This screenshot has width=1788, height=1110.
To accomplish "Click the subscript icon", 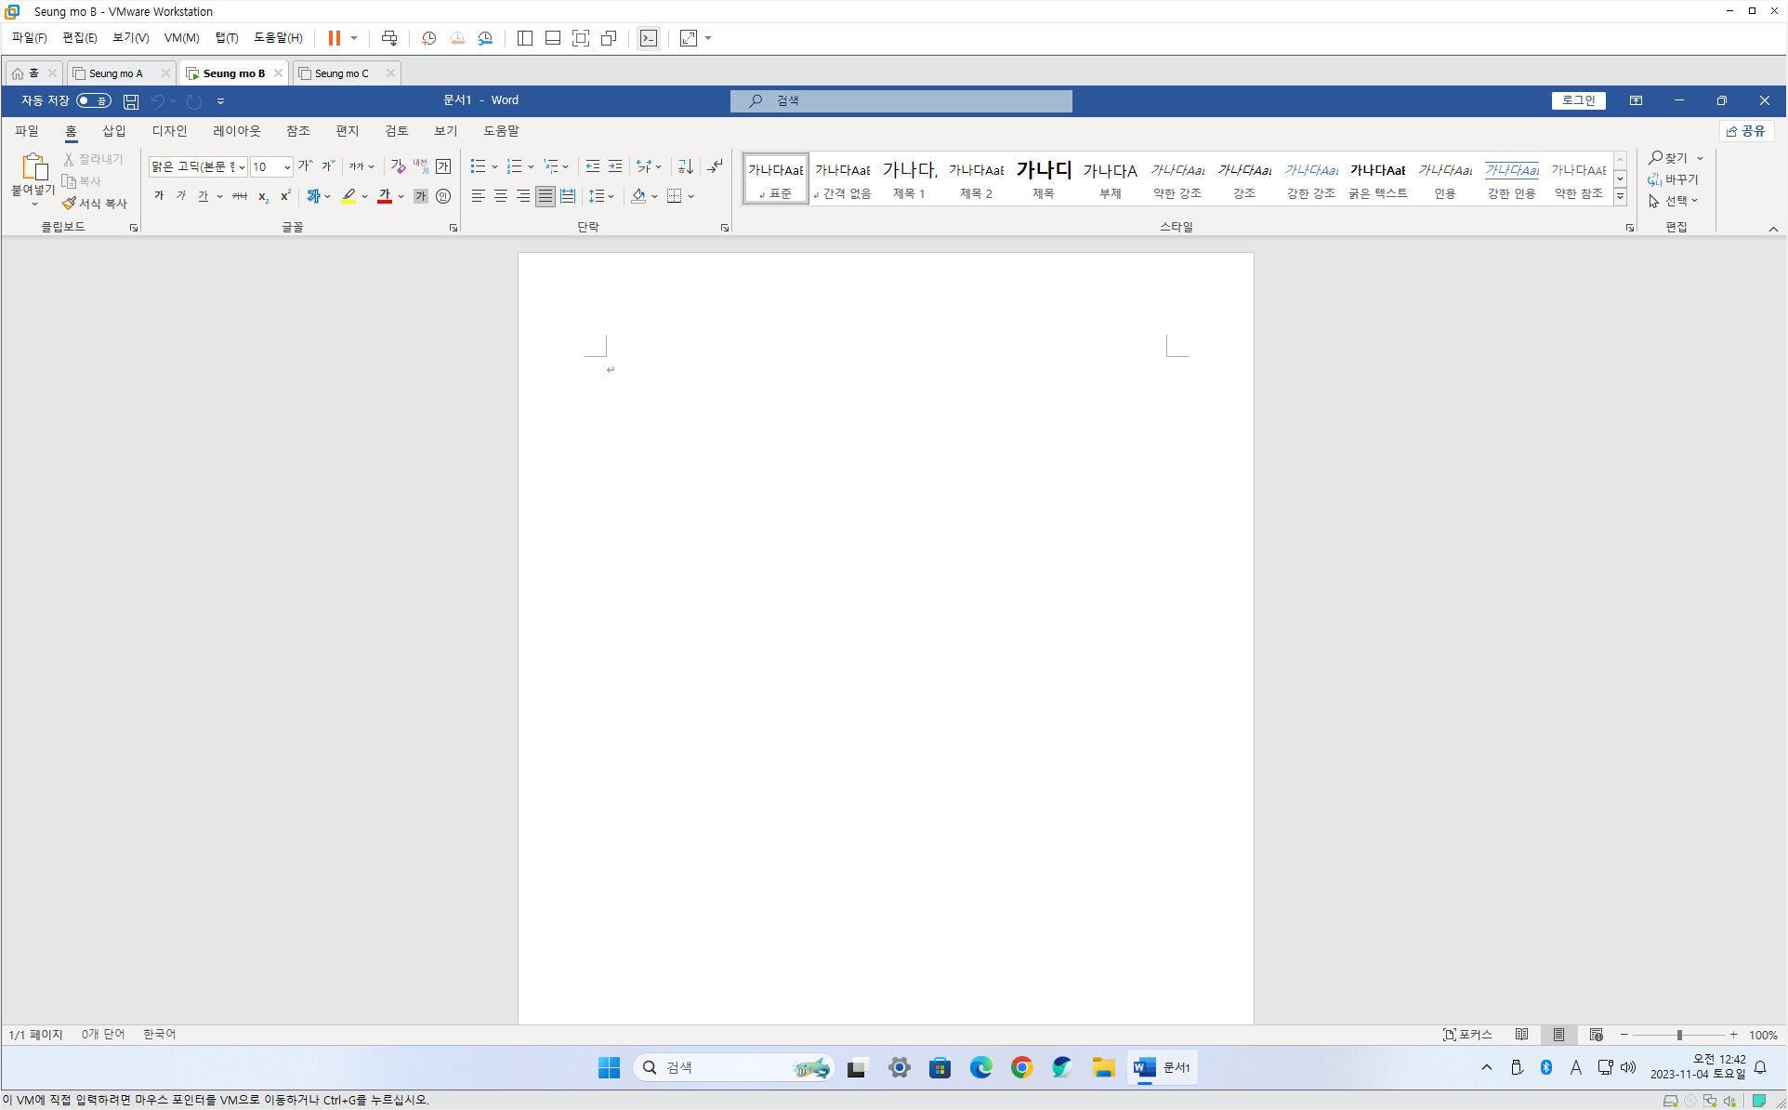I will 263,196.
